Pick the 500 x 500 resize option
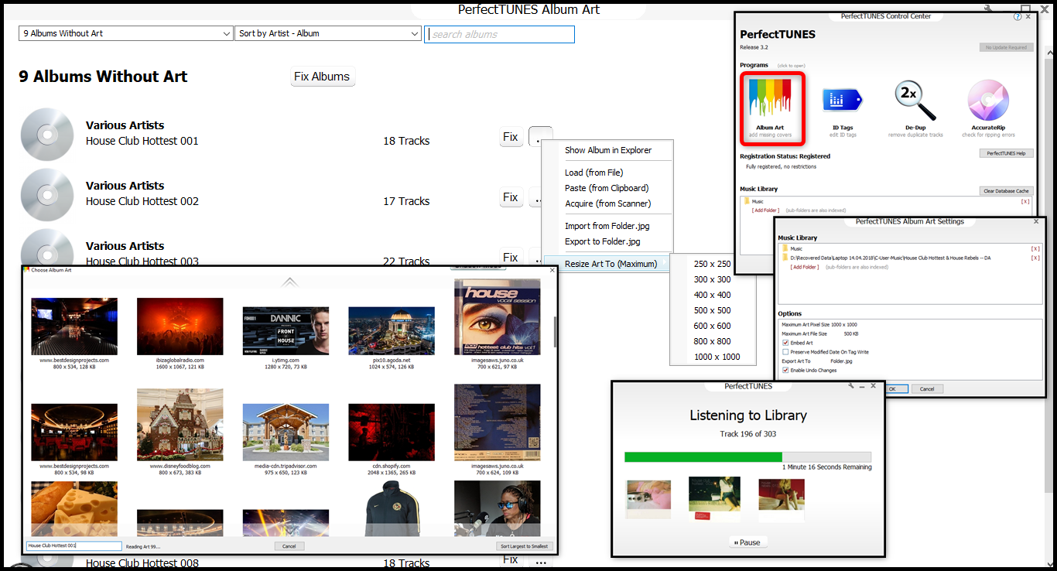 (712, 310)
